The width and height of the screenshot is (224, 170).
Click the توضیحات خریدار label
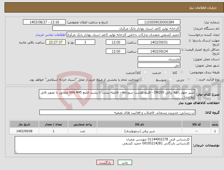coord(206,145)
